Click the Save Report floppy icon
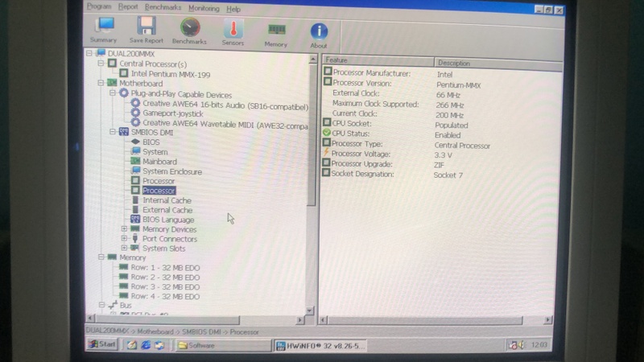The height and width of the screenshot is (362, 644). [147, 30]
